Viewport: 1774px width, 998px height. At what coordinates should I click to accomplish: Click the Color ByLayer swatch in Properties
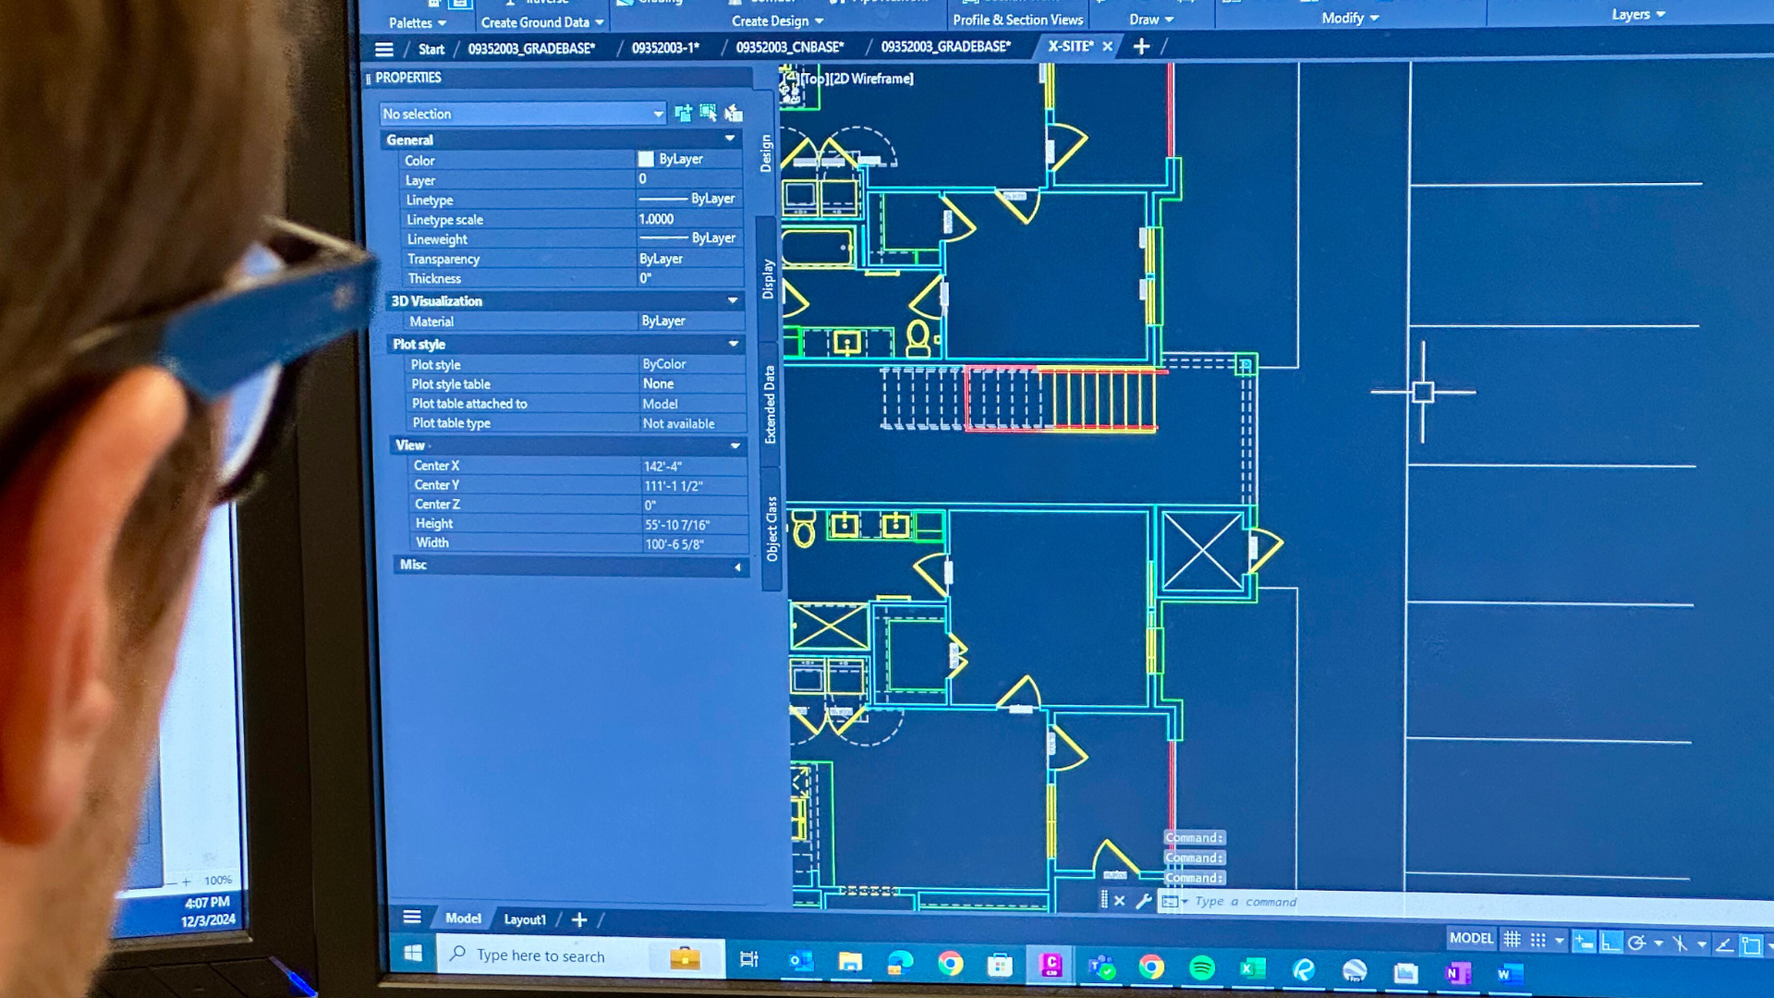click(646, 159)
